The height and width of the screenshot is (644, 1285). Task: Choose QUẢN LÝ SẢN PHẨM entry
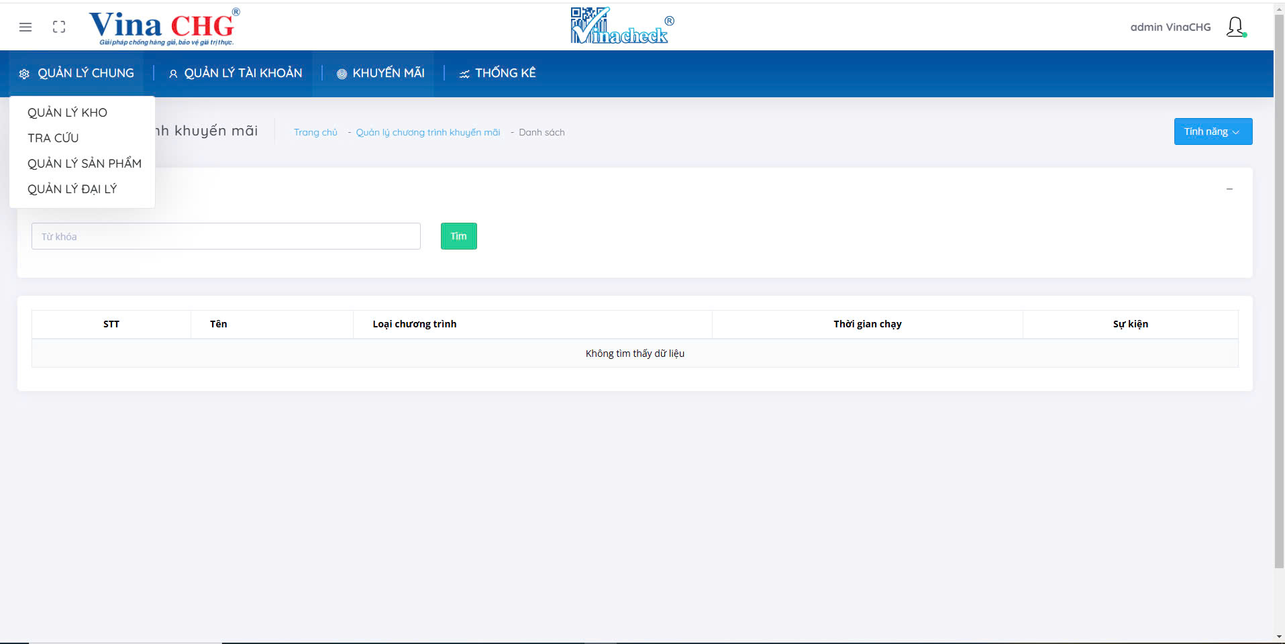coord(85,164)
